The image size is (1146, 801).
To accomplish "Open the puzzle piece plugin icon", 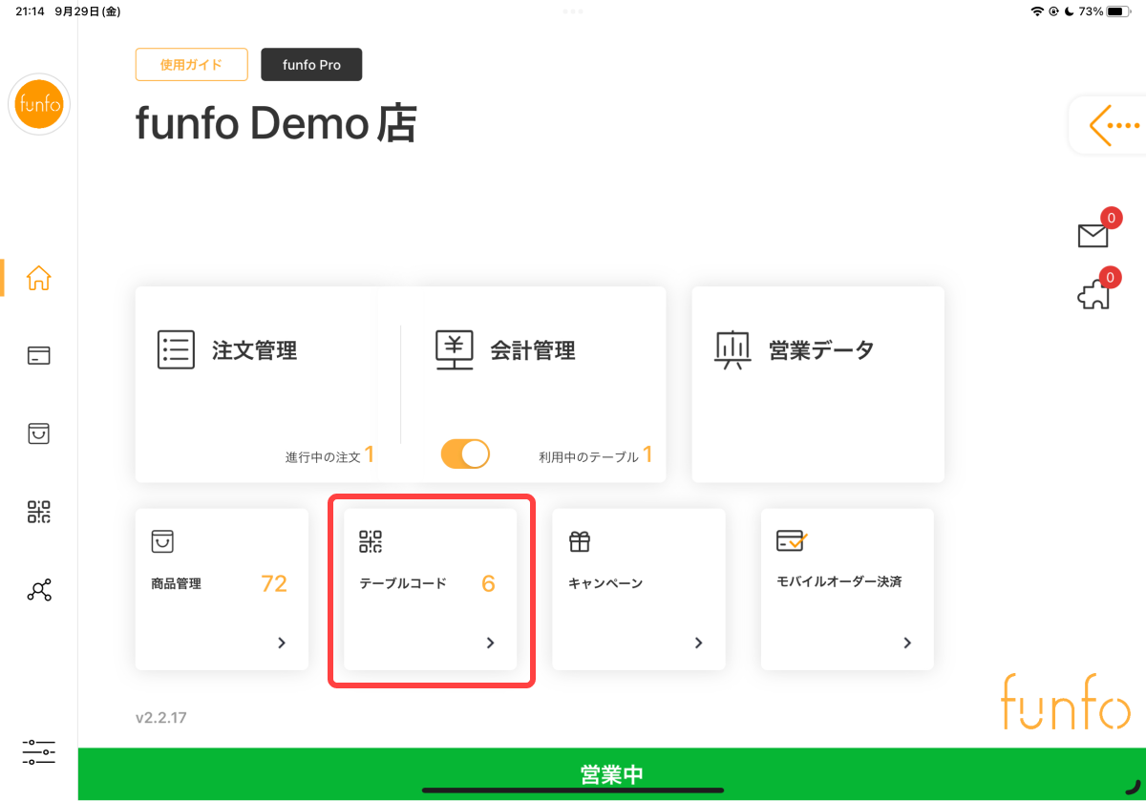I will click(x=1093, y=296).
